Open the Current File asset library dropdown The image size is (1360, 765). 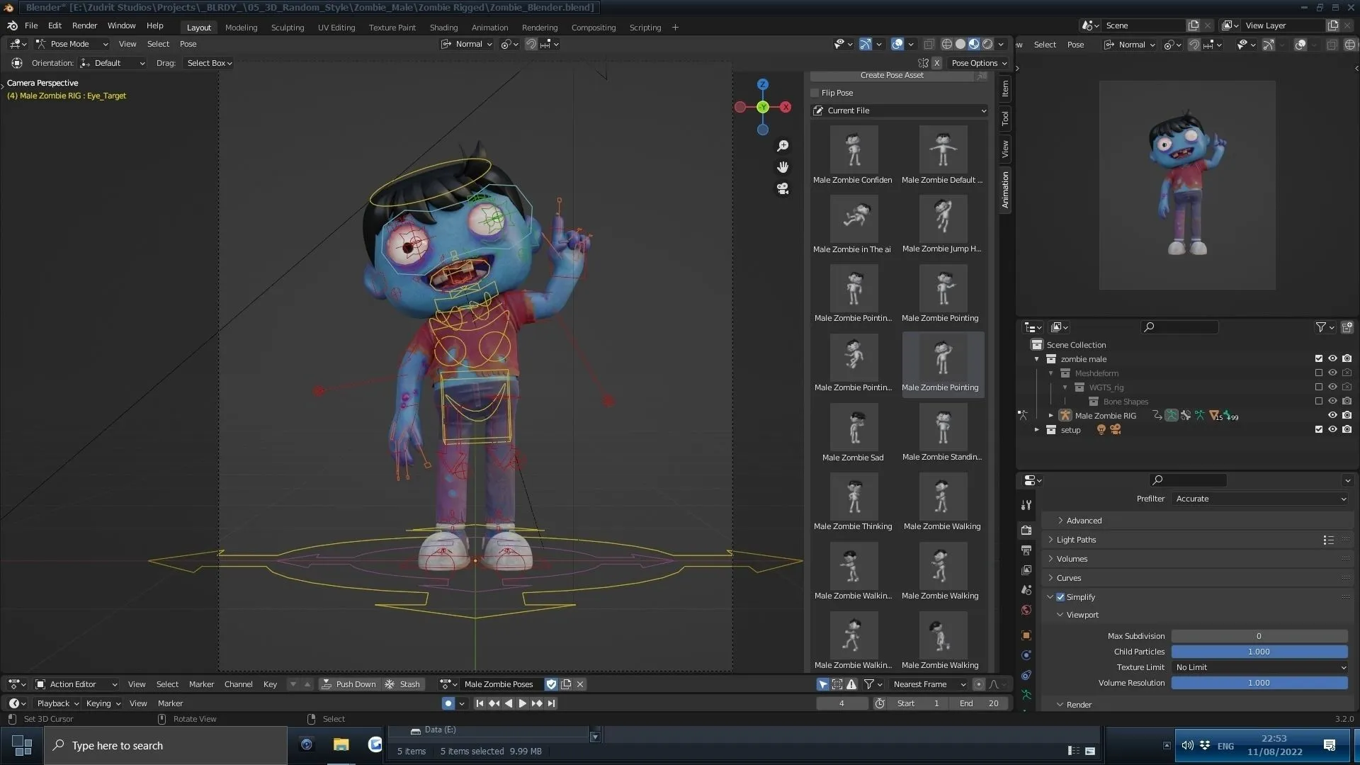[900, 110]
